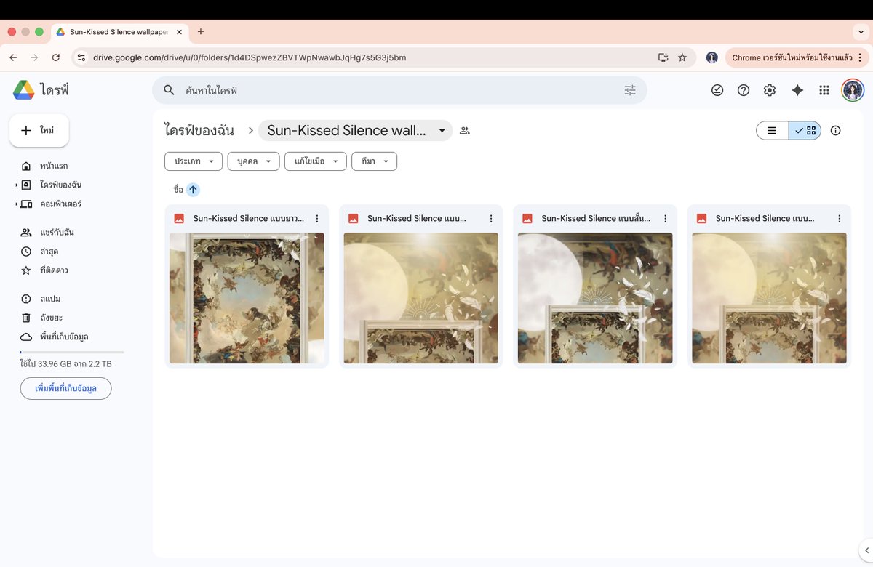Open the Sun-Kissed Silence wall... folder dropdown

coord(355,131)
